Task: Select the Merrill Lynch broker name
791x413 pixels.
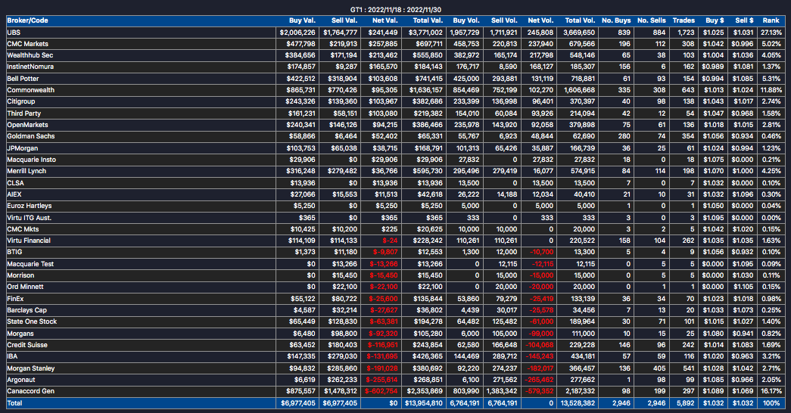Action: point(26,171)
